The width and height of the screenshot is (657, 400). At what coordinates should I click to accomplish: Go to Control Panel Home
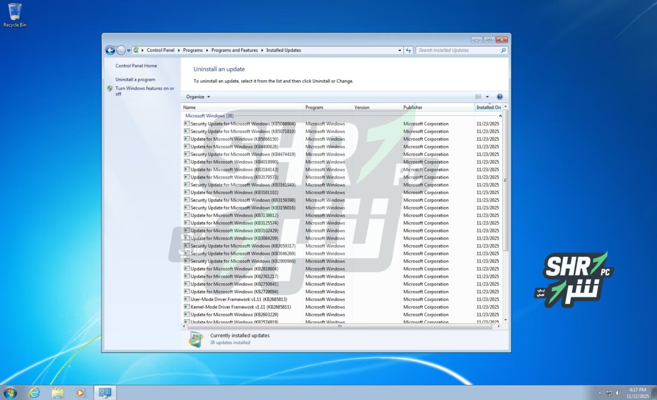click(136, 65)
